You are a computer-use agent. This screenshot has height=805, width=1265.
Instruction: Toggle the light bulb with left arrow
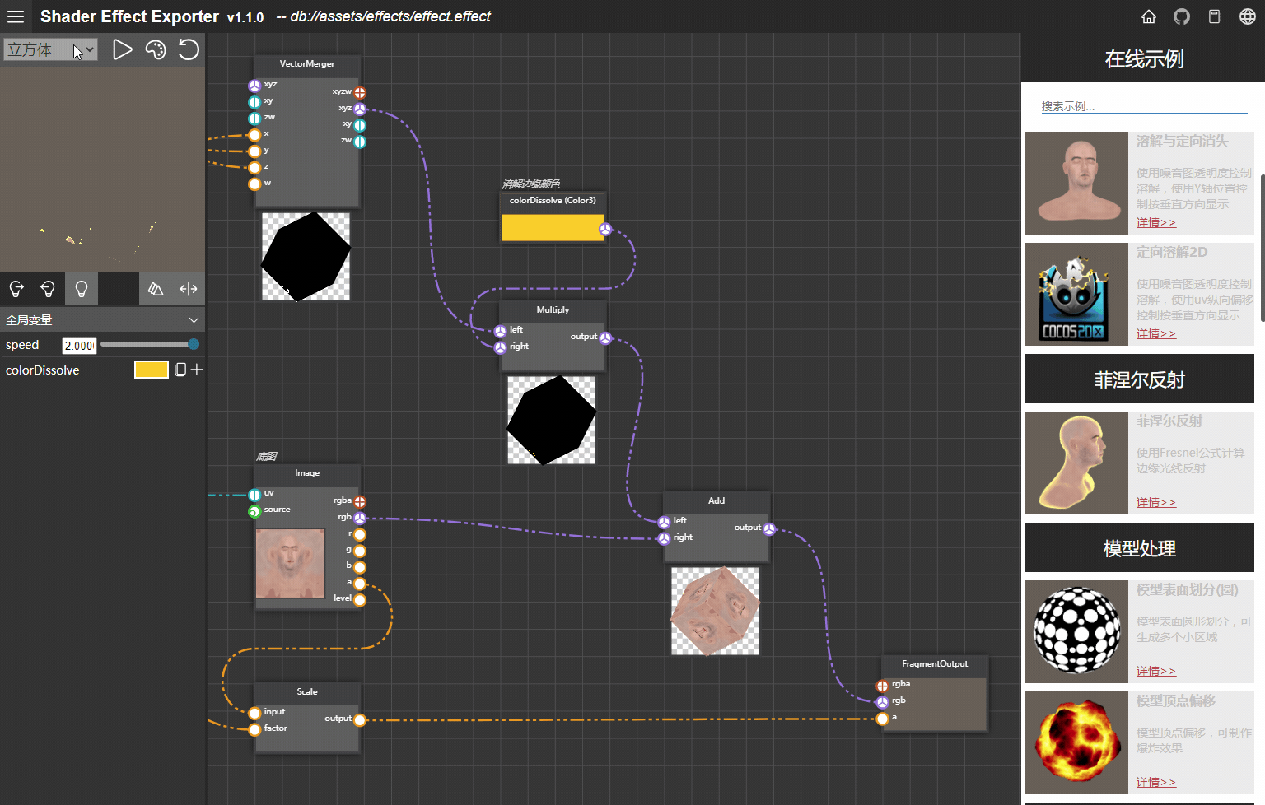[48, 289]
